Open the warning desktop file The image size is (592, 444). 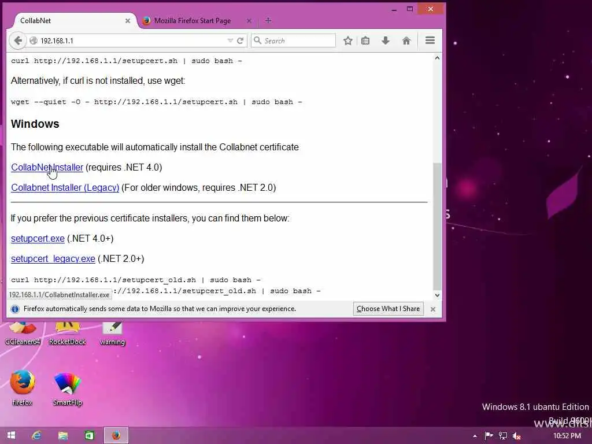pos(112,334)
